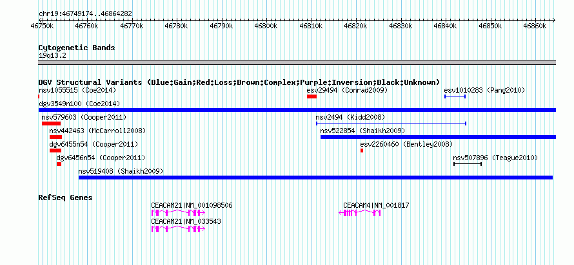Click the 46790k ruler tick label

point(221,26)
